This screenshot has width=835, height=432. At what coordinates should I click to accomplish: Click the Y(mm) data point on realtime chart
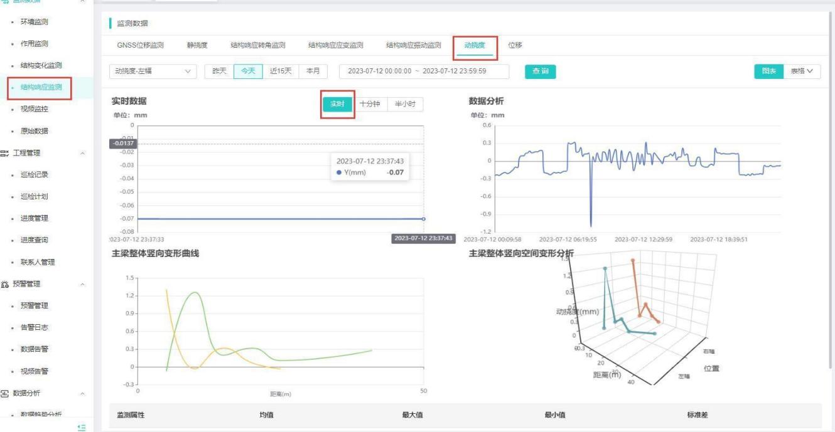click(423, 219)
